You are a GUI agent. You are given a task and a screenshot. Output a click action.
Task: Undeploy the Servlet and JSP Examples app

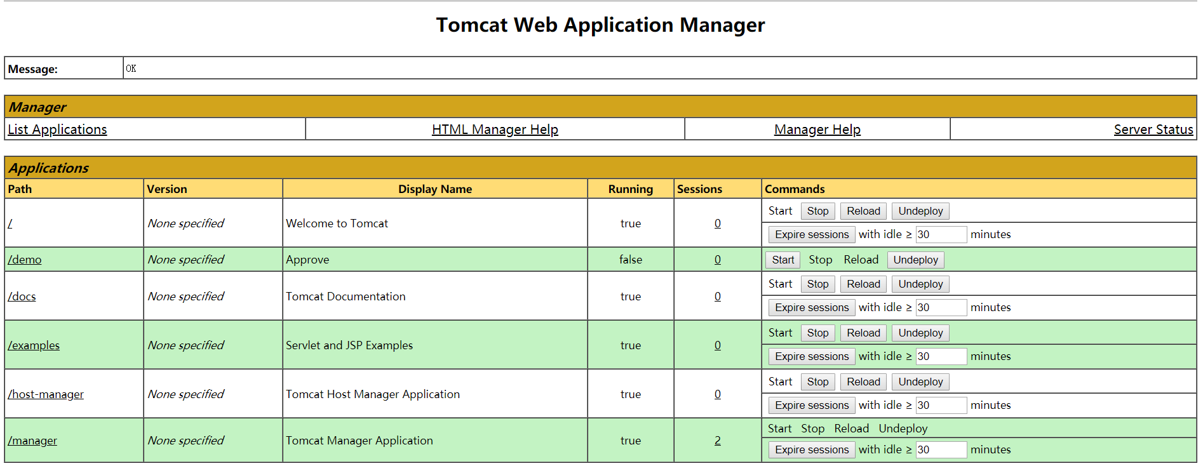pyautogui.click(x=920, y=333)
